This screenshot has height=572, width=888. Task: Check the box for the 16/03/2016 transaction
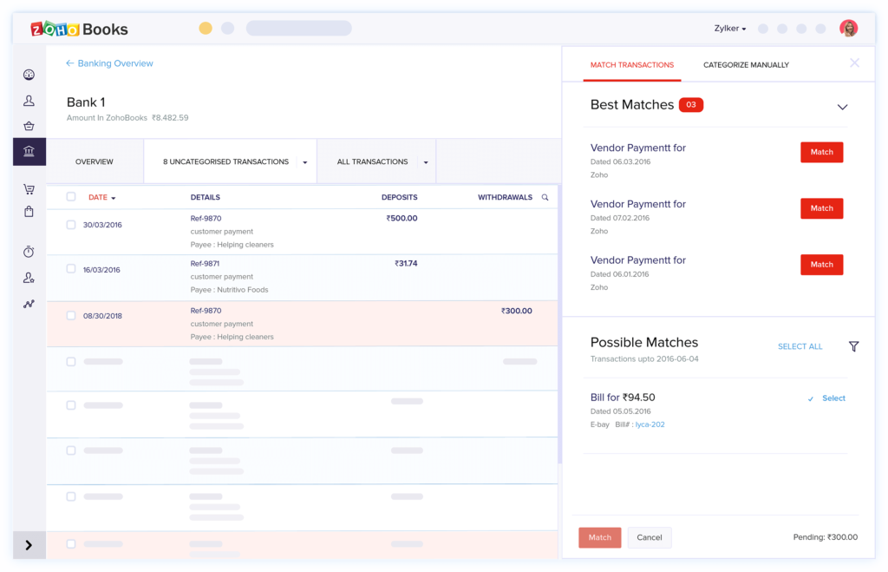point(71,269)
